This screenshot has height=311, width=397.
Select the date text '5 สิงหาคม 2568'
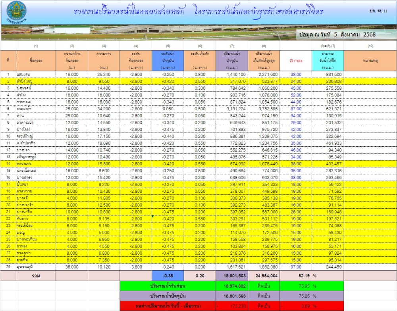(x=353, y=35)
